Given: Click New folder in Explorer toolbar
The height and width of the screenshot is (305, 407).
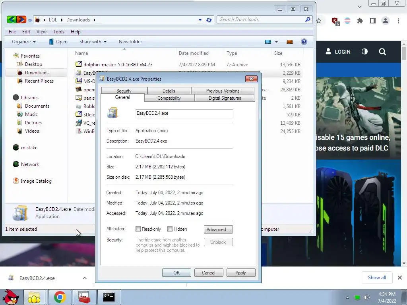Looking at the screenshot, I should pyautogui.click(x=130, y=42).
